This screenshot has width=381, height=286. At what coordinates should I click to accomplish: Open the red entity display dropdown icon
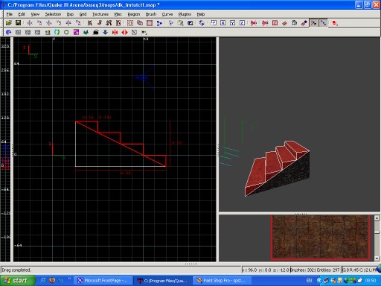tap(335, 23)
